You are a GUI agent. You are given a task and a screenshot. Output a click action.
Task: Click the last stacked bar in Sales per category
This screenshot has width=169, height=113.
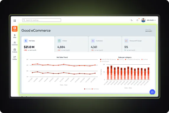click(148, 74)
